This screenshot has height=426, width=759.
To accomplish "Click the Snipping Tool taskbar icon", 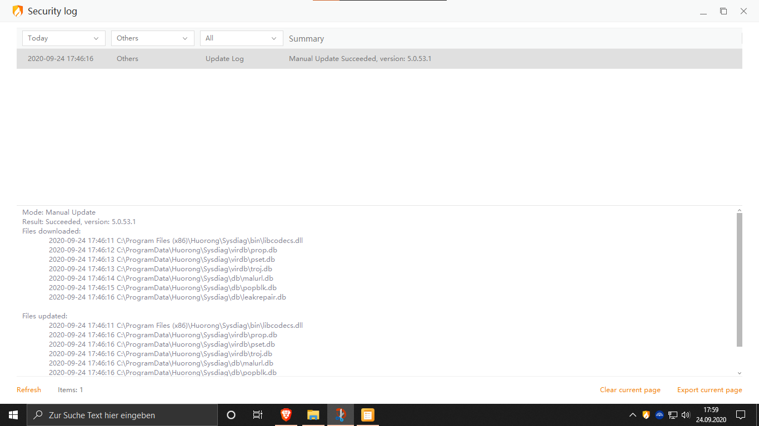I will tap(341, 415).
